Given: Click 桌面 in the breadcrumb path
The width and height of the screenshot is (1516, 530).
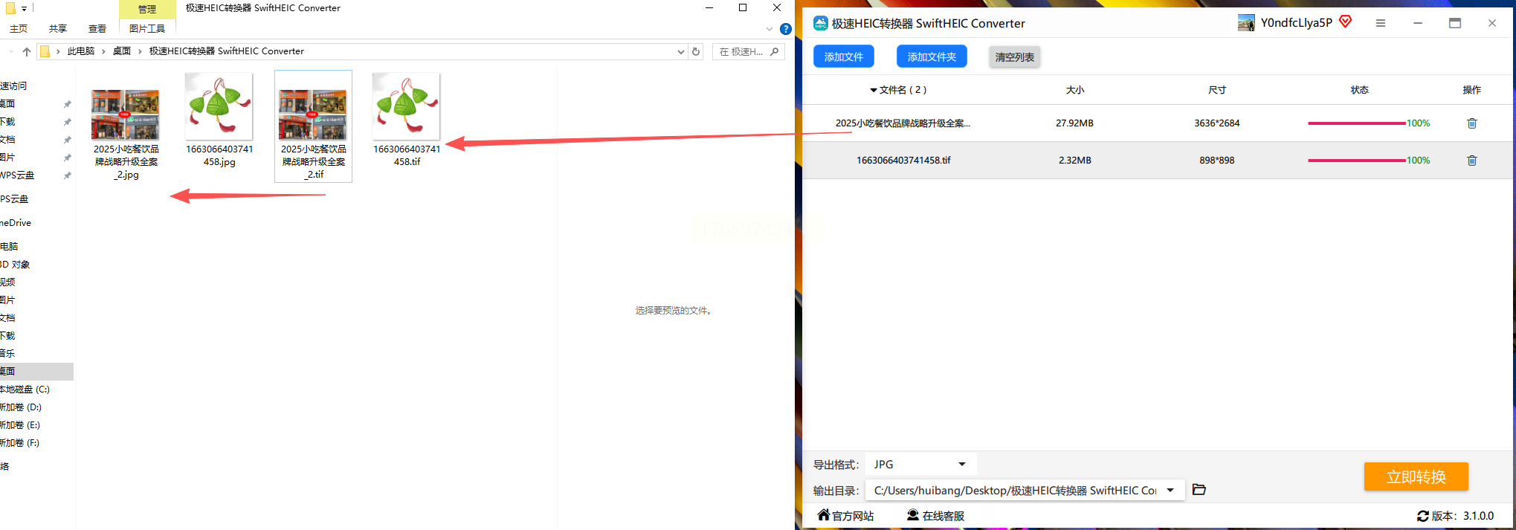Looking at the screenshot, I should (122, 51).
